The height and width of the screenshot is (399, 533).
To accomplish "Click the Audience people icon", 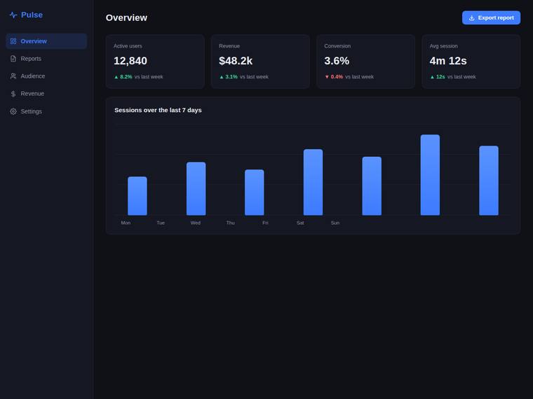I will click(13, 76).
